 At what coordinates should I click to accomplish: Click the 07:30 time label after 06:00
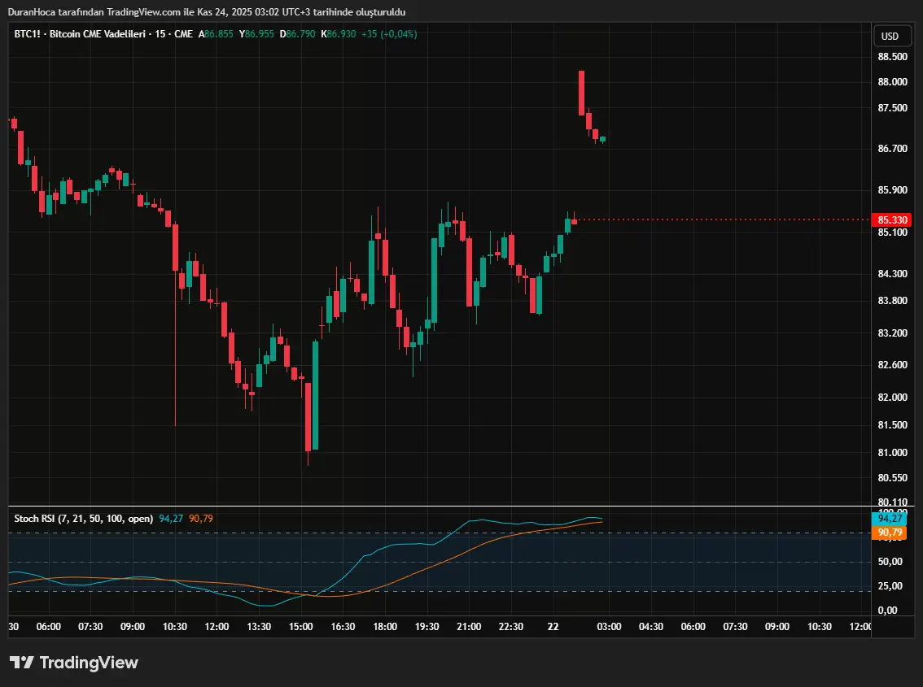coord(90,626)
